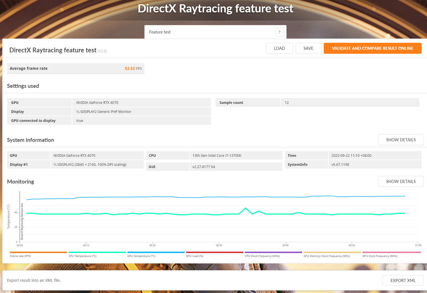Click the CPU temperature spike on chart
Viewport: 427px width, 293px height.
coord(246,208)
